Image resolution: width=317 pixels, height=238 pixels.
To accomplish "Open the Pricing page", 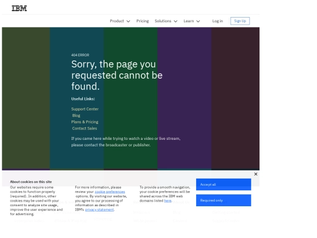I will click(143, 21).
